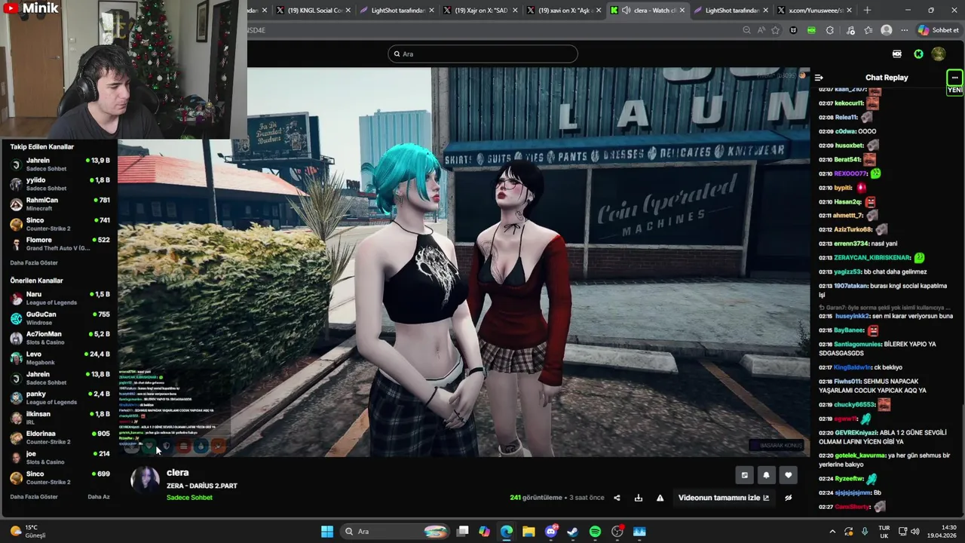Like the clip with the heart button

pyautogui.click(x=789, y=475)
